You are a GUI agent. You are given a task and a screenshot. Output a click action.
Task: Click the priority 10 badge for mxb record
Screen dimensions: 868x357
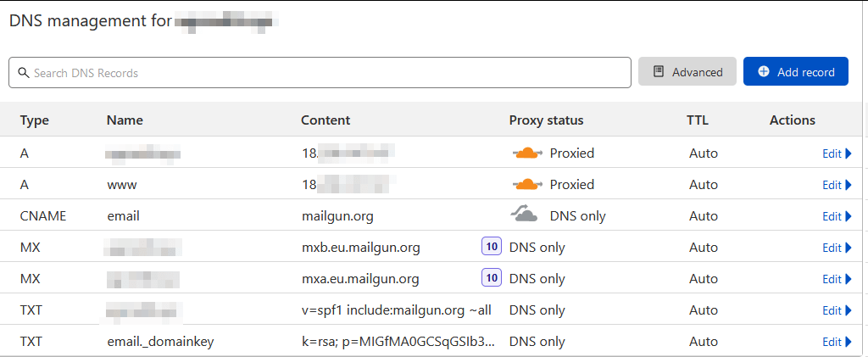point(491,247)
